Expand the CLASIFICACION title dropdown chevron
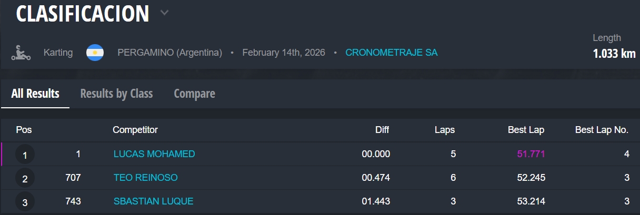This screenshot has width=640, height=215. pos(164,13)
